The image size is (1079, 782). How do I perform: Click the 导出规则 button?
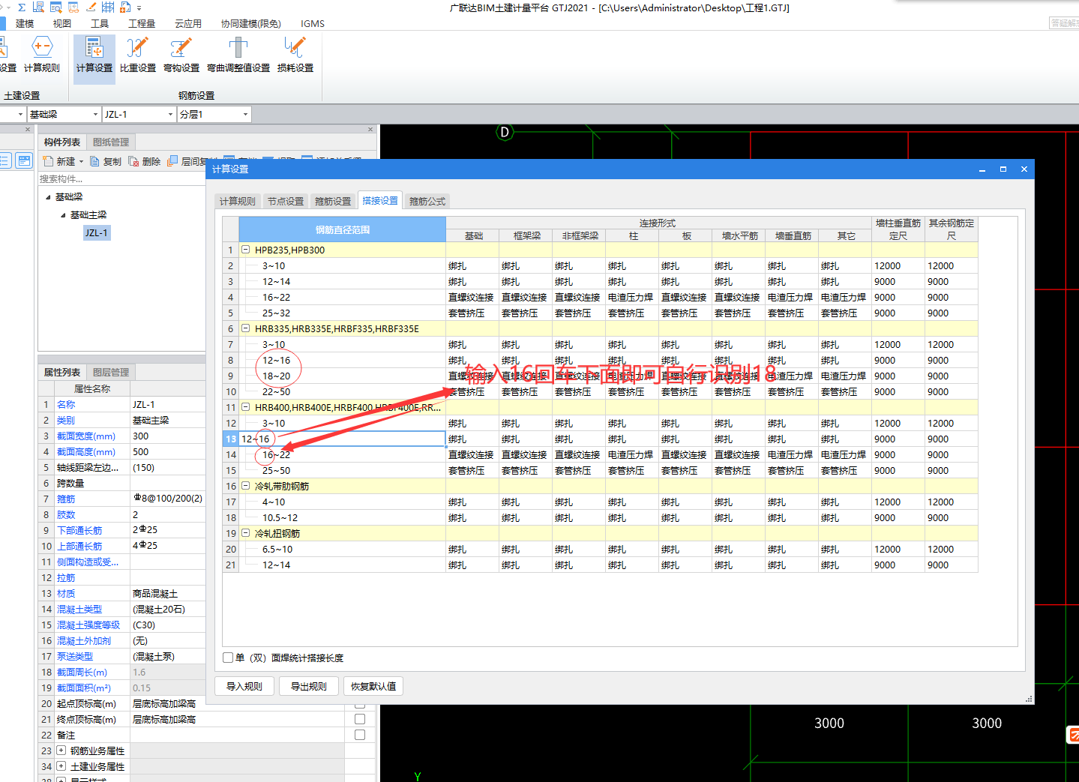coord(309,686)
